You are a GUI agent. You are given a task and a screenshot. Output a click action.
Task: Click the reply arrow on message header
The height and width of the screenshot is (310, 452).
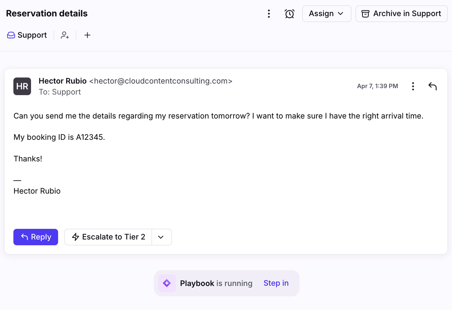[433, 86]
